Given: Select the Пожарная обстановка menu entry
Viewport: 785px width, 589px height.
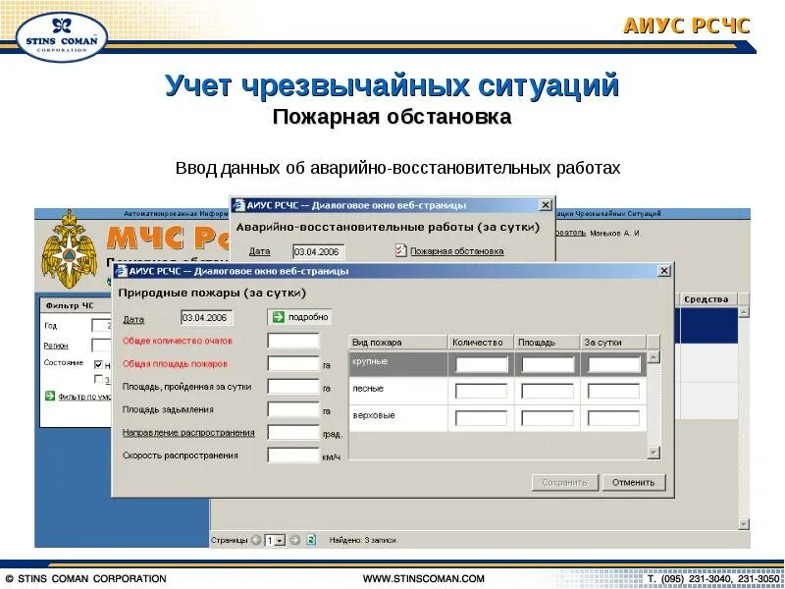Looking at the screenshot, I should tap(456, 250).
